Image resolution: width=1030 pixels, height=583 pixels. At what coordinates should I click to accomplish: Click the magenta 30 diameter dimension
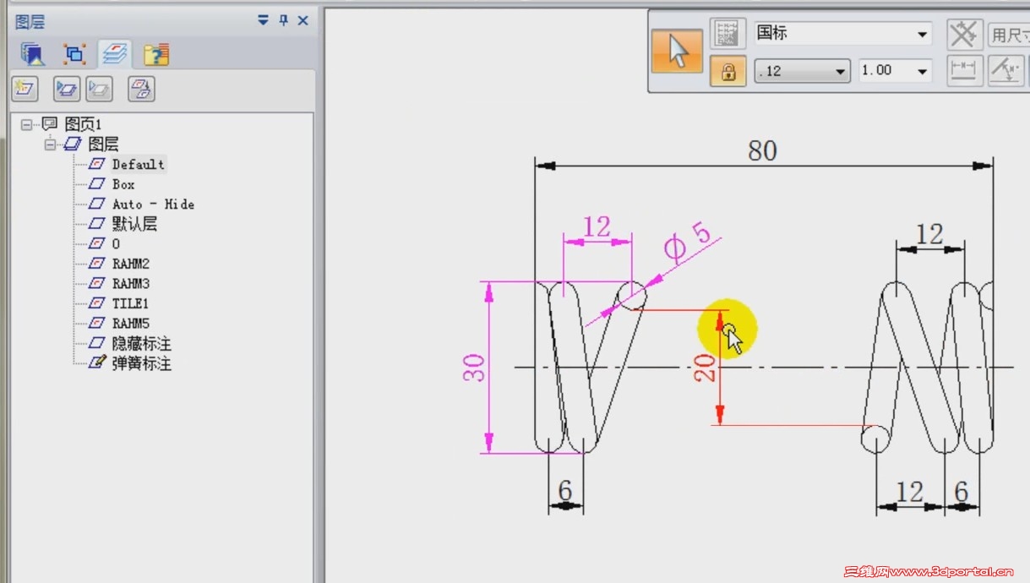476,367
